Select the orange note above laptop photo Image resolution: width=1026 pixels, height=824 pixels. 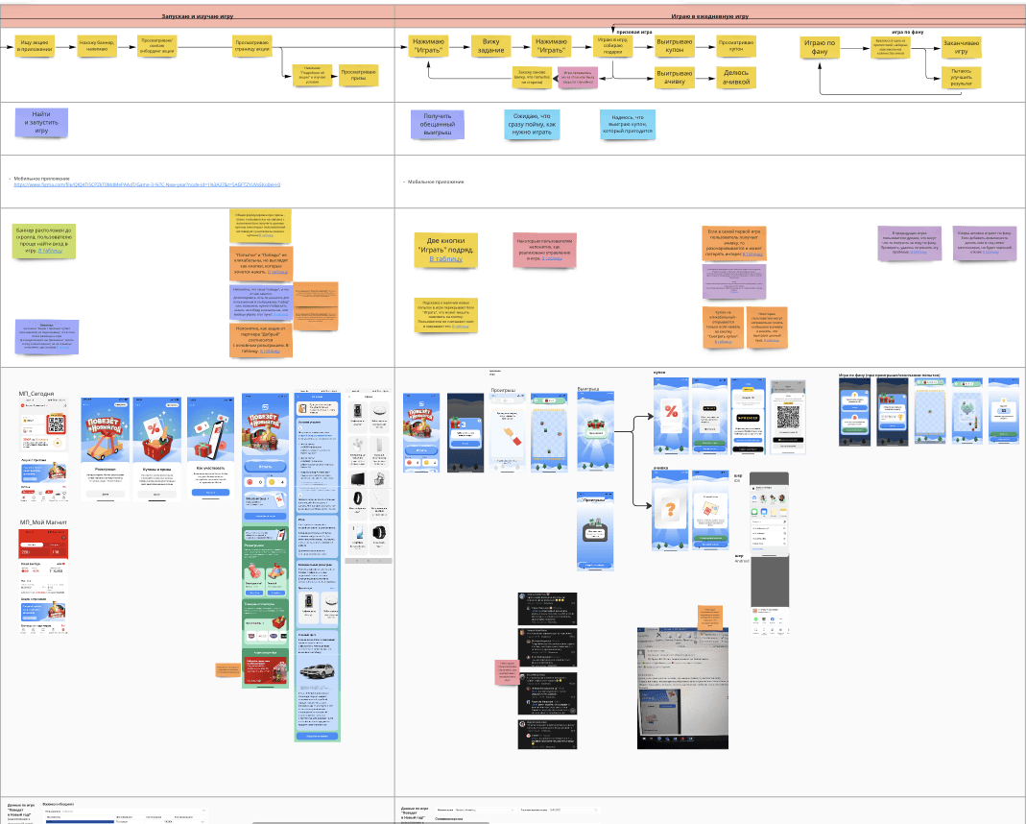pyautogui.click(x=710, y=618)
